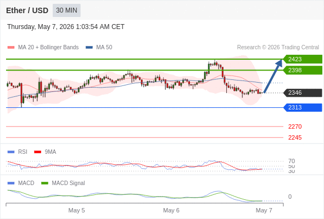Click the Research Trading Central copyright text

click(x=278, y=48)
